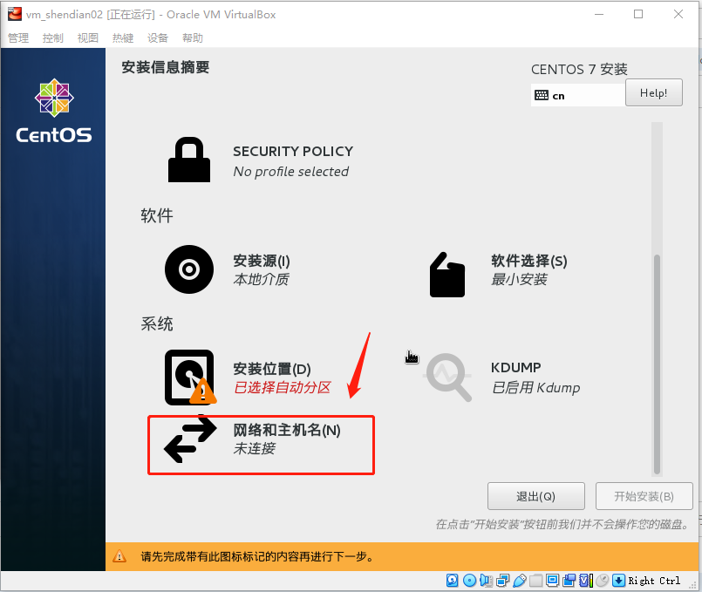The image size is (702, 592).
Task: Click the 安装源(I) label
Action: click(262, 261)
